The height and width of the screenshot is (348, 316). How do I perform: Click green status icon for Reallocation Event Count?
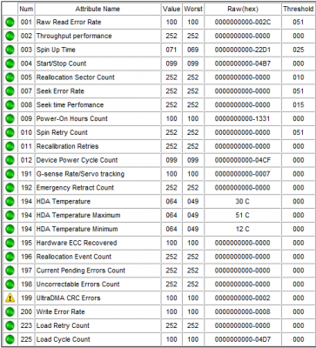pos(10,257)
